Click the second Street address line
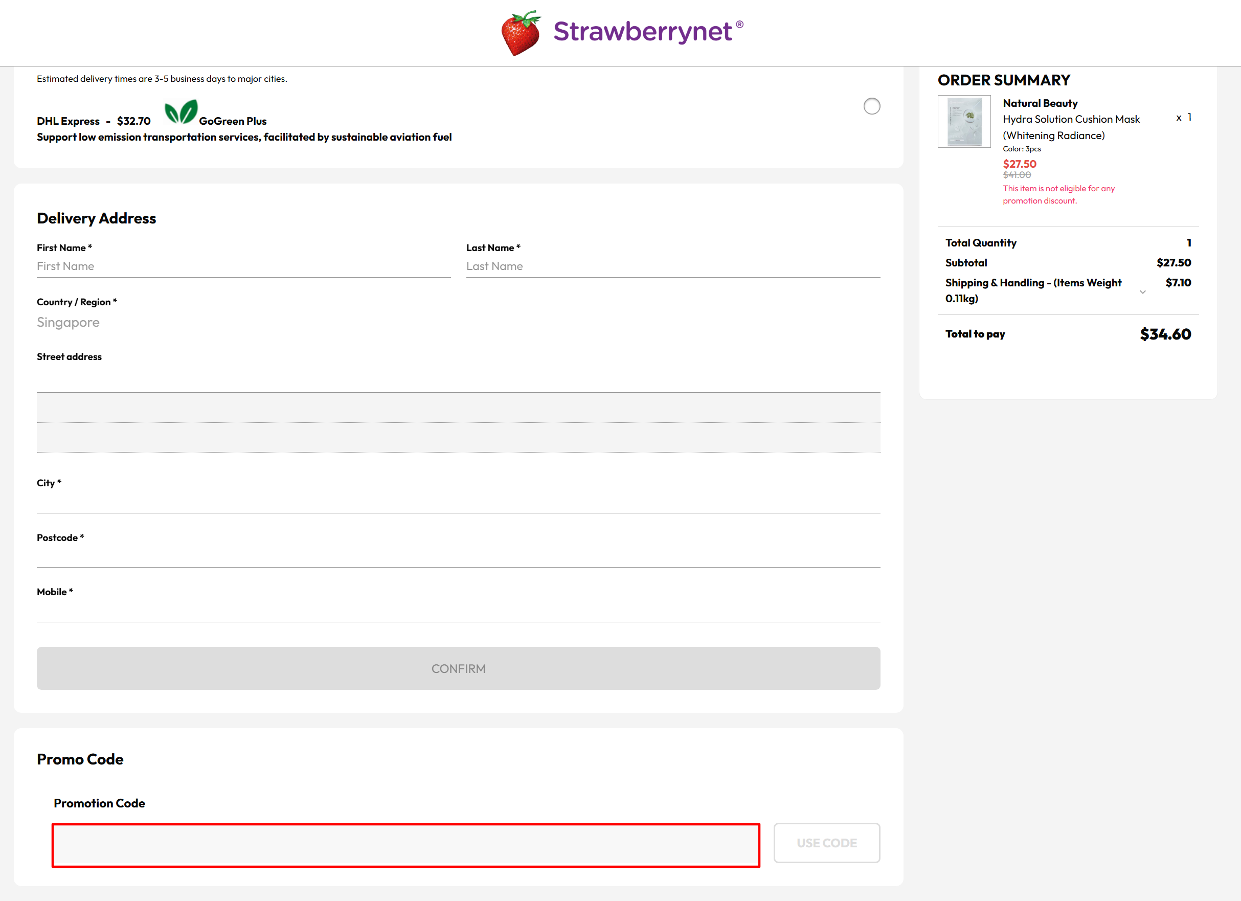This screenshot has width=1241, height=901. (x=458, y=408)
